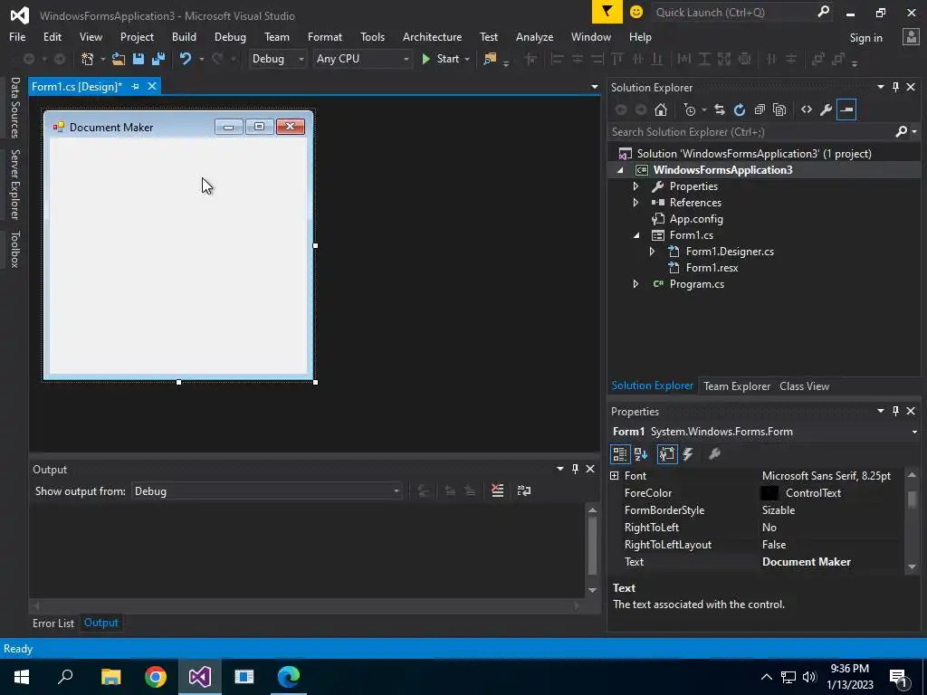
Task: Toggle Word Wrap in the Output panel
Action: coord(524,490)
